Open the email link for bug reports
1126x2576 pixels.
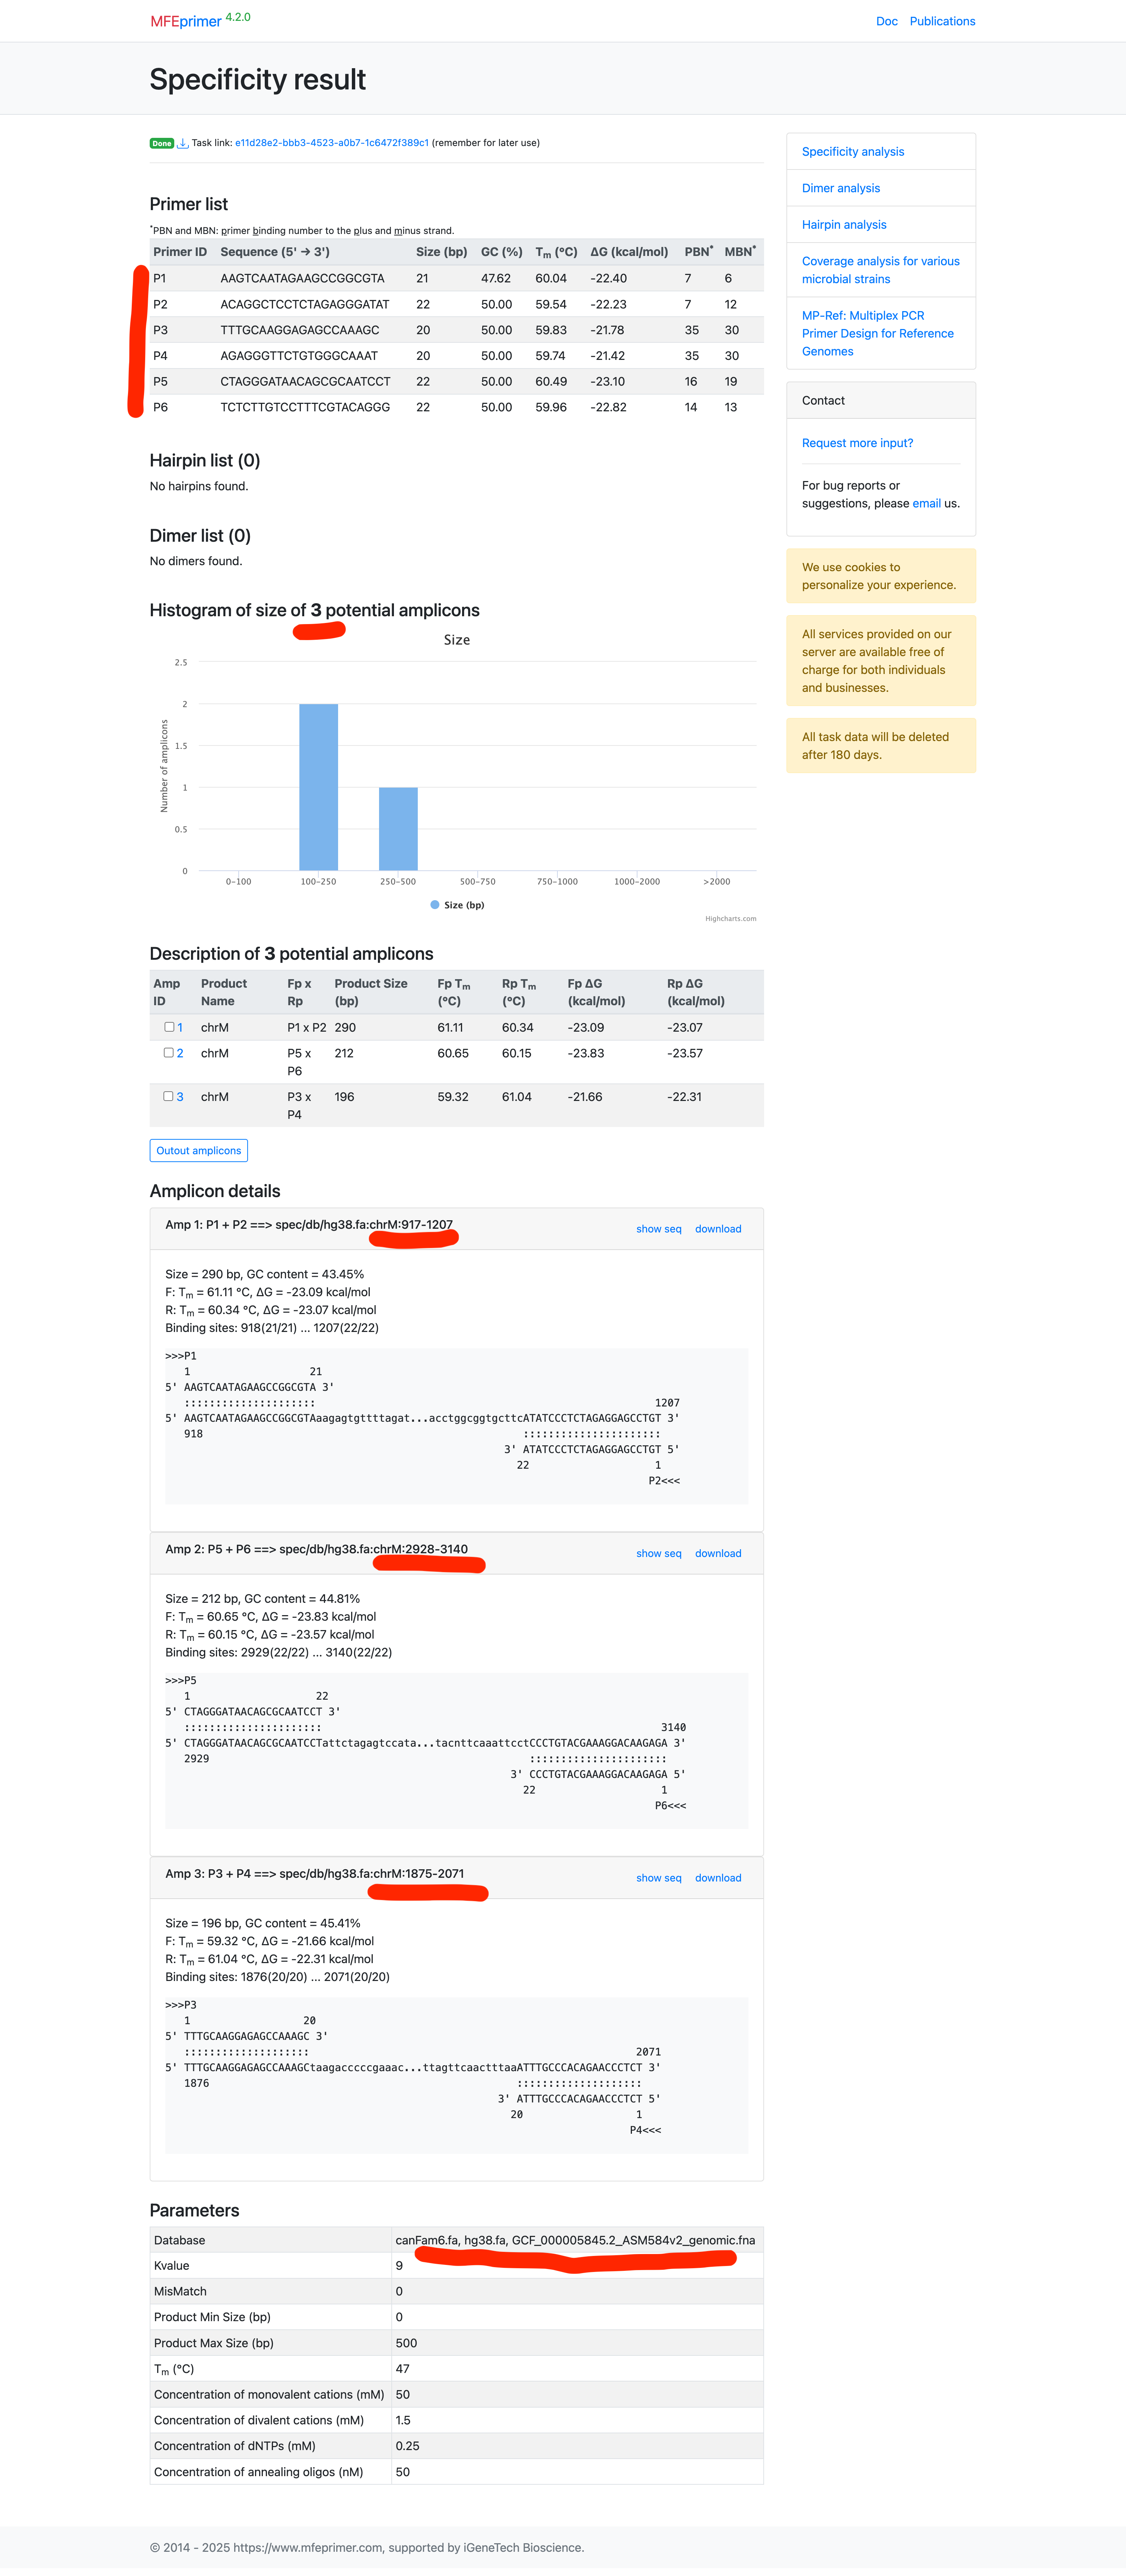tap(925, 503)
